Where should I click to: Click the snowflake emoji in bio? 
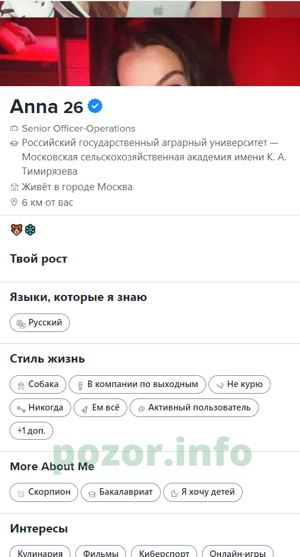coord(30,230)
